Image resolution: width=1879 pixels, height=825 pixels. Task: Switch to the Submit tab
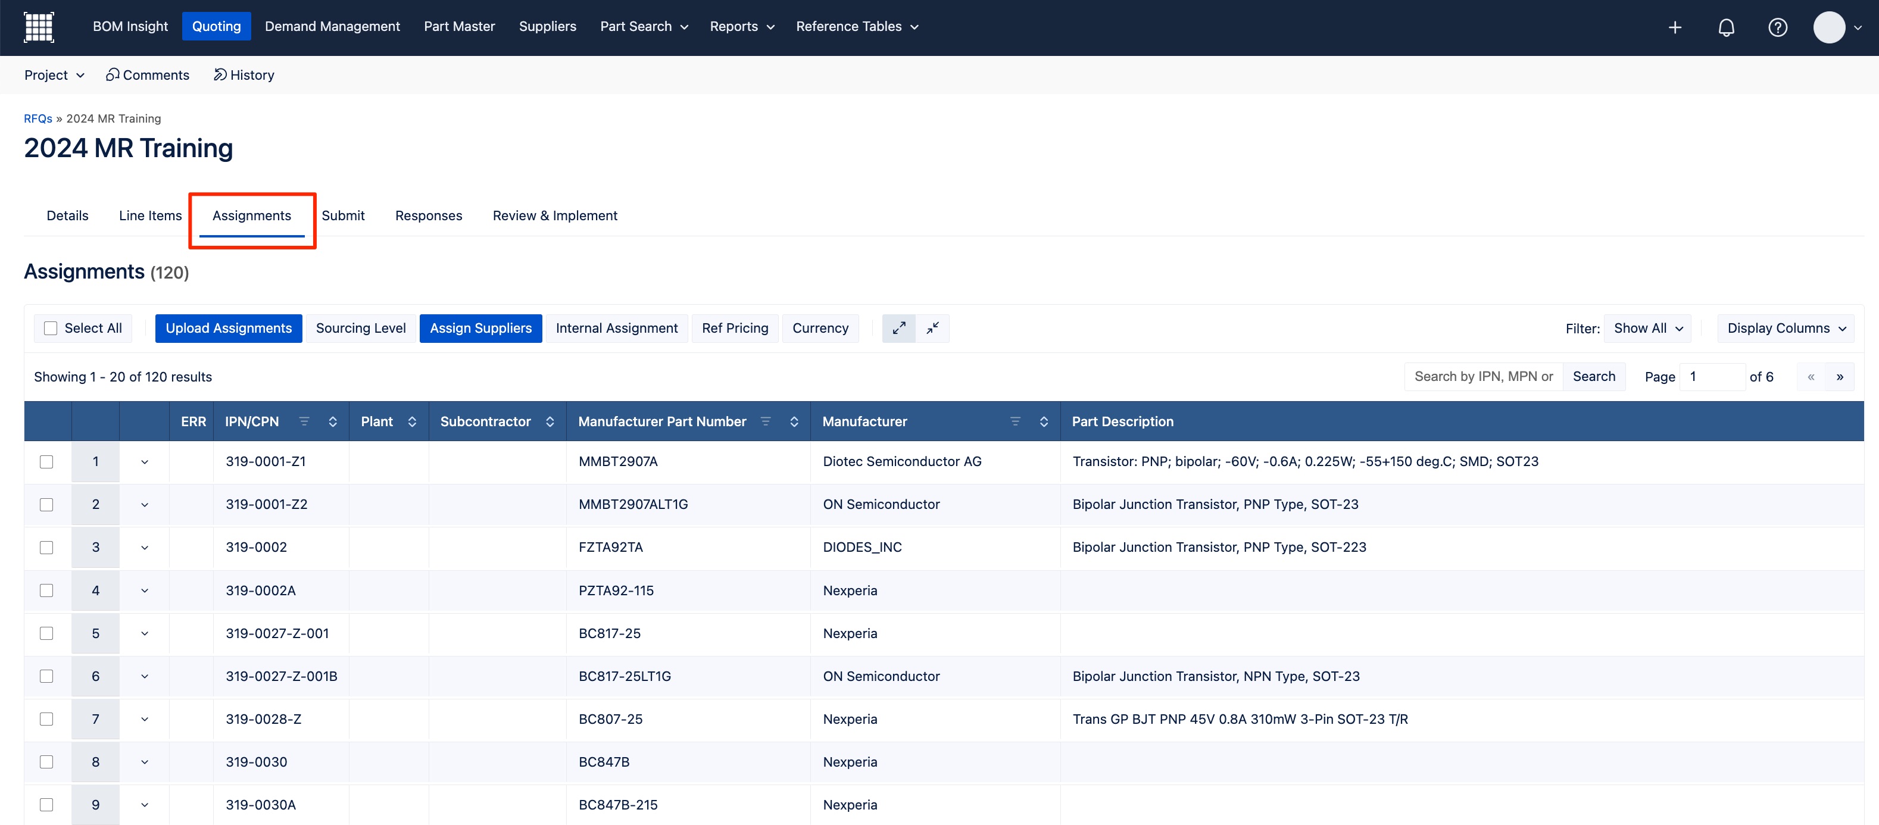pyautogui.click(x=343, y=216)
